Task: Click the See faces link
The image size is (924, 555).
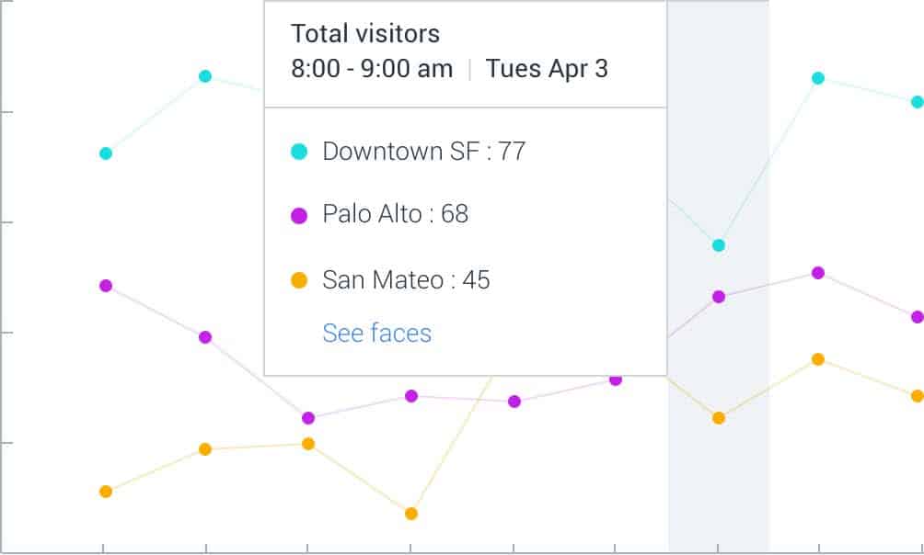Action: (x=376, y=333)
